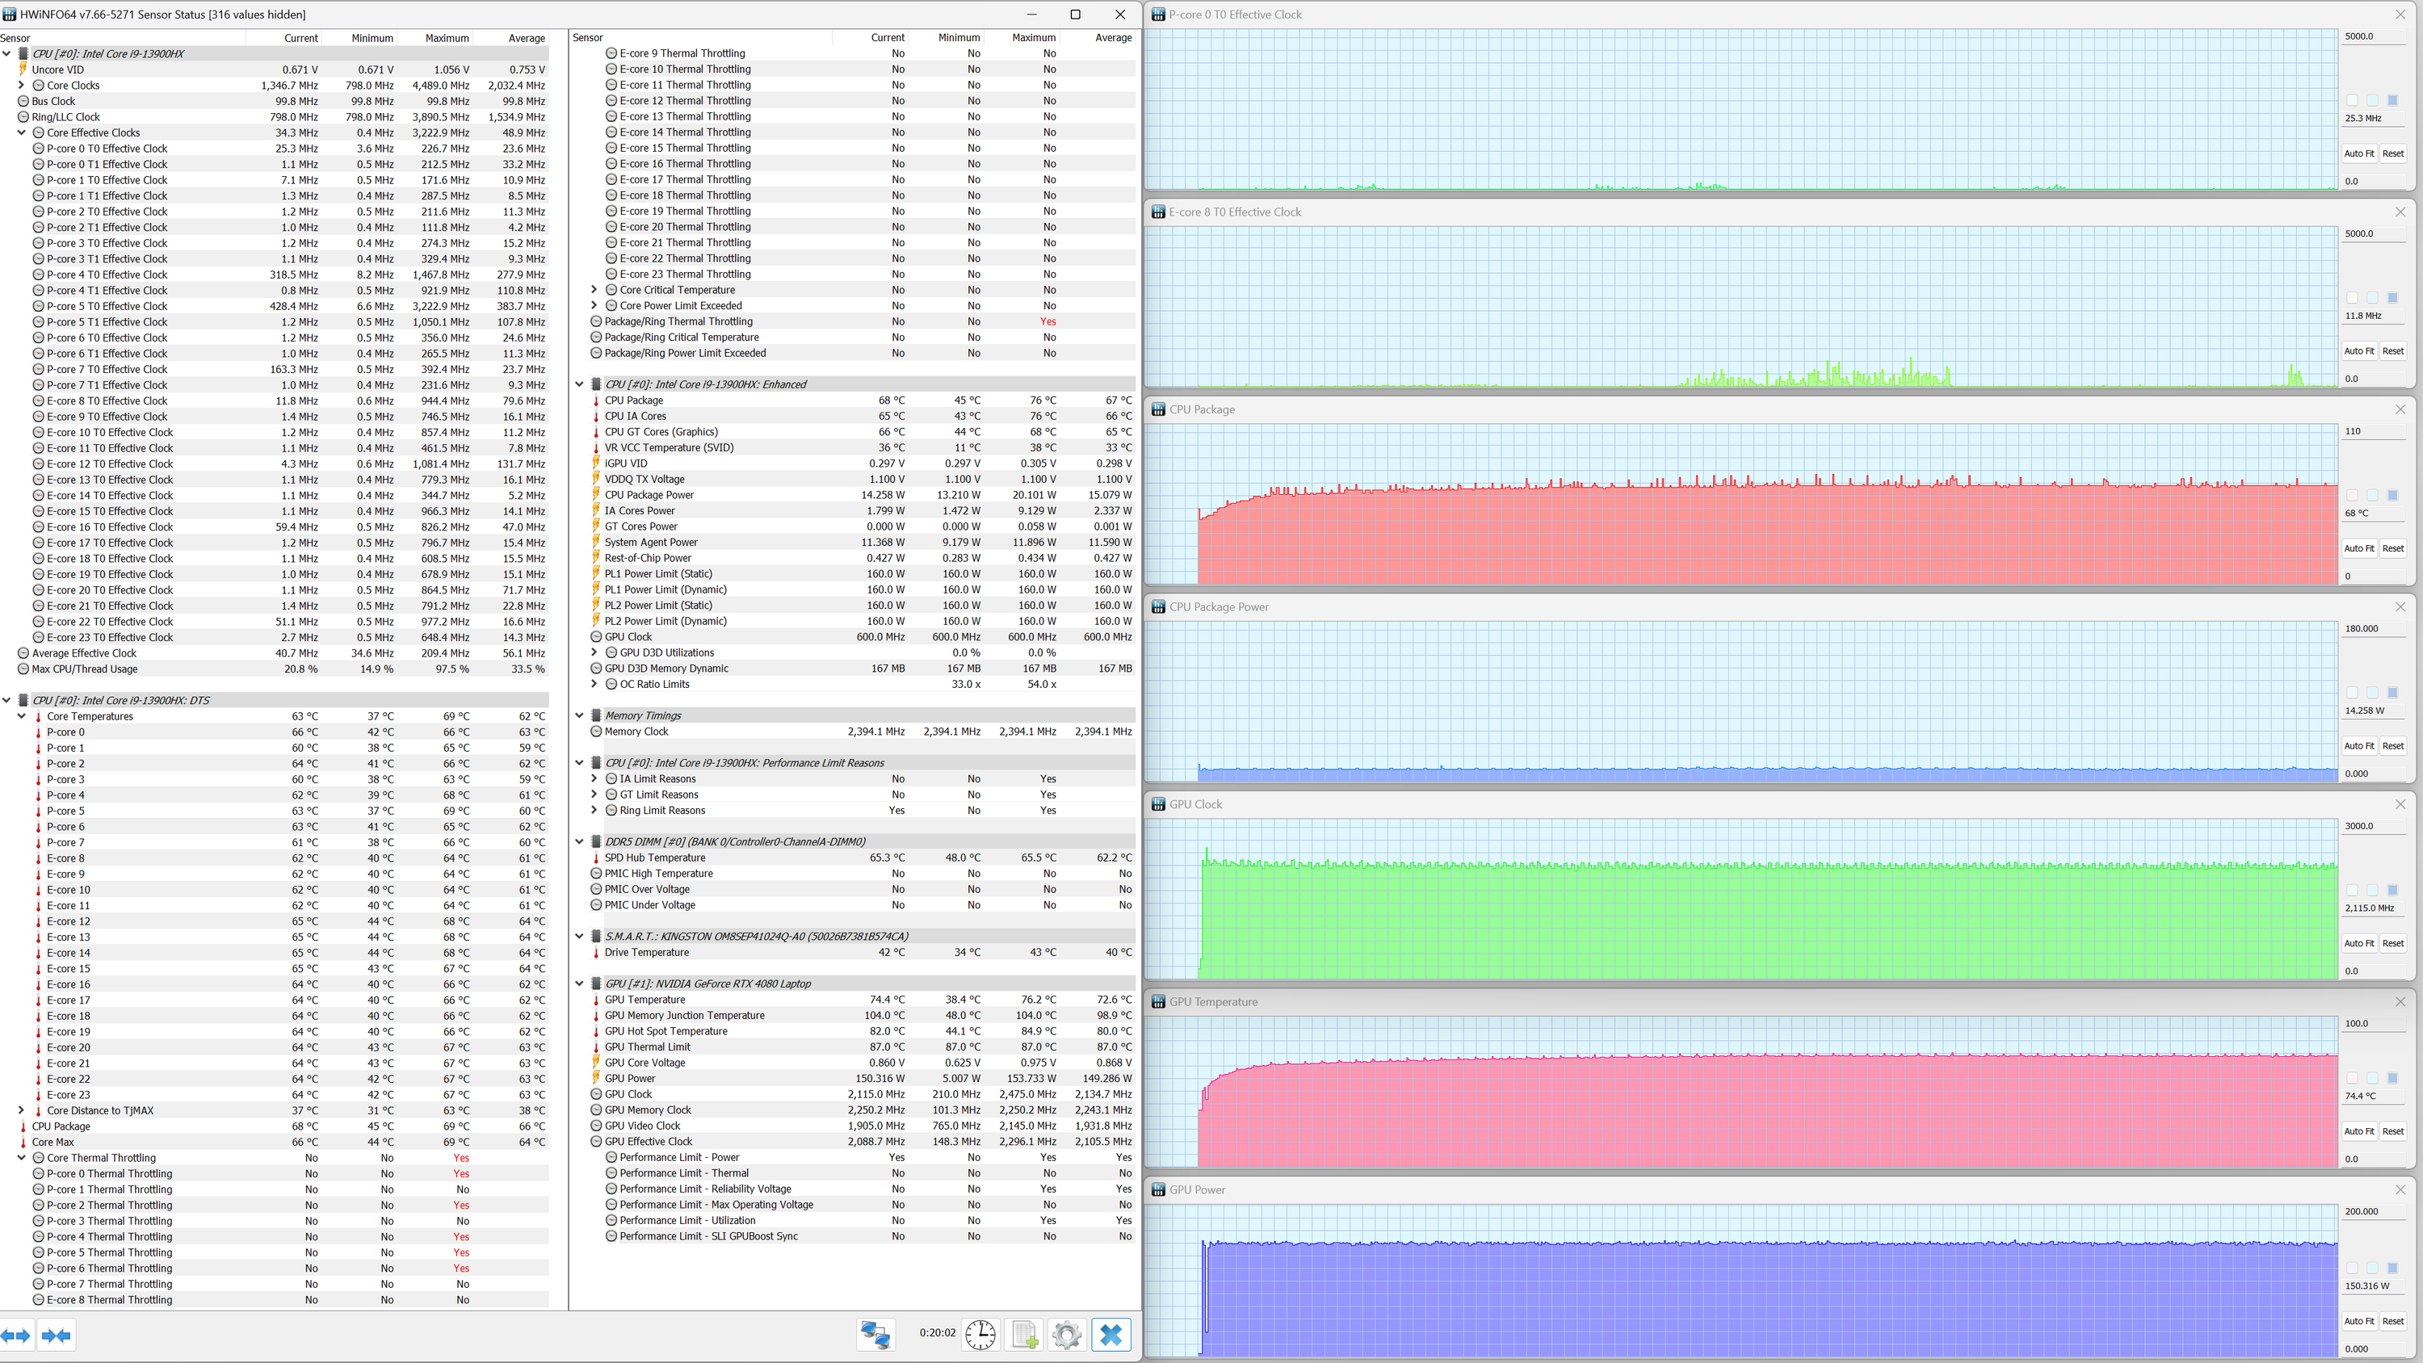2423x1363 pixels.
Task: Click the middle light-blue swatch in CPU Package graph
Action: (x=2372, y=496)
